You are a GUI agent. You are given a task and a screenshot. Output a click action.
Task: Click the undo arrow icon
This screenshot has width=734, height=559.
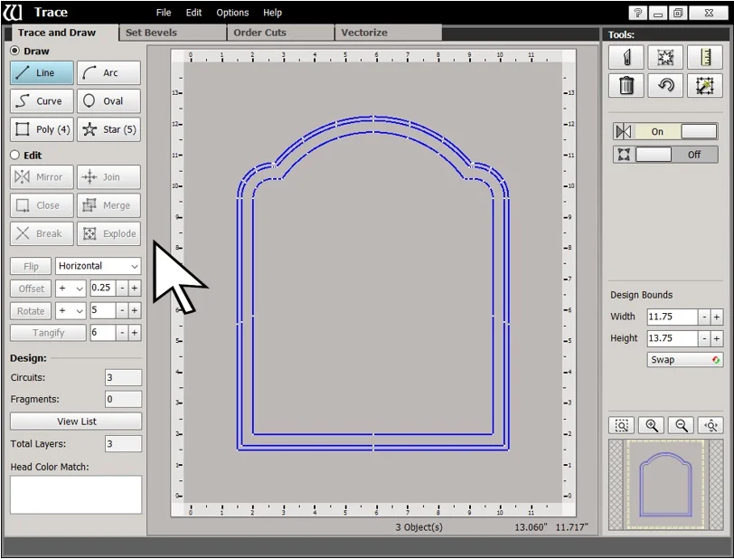point(665,85)
